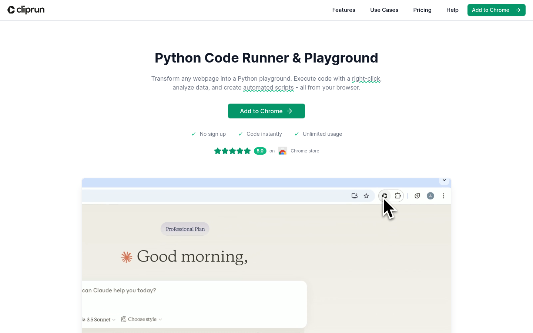
Task: Open the Use Cases nav item
Action: 384,10
